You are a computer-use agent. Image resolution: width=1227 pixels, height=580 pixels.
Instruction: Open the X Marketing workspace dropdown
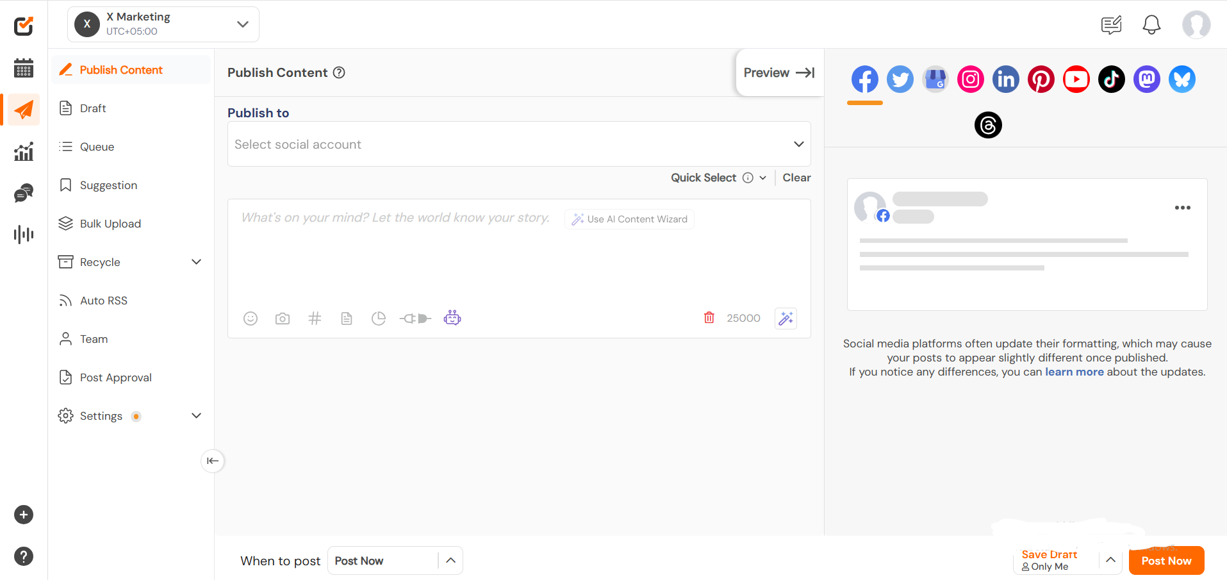tap(163, 24)
